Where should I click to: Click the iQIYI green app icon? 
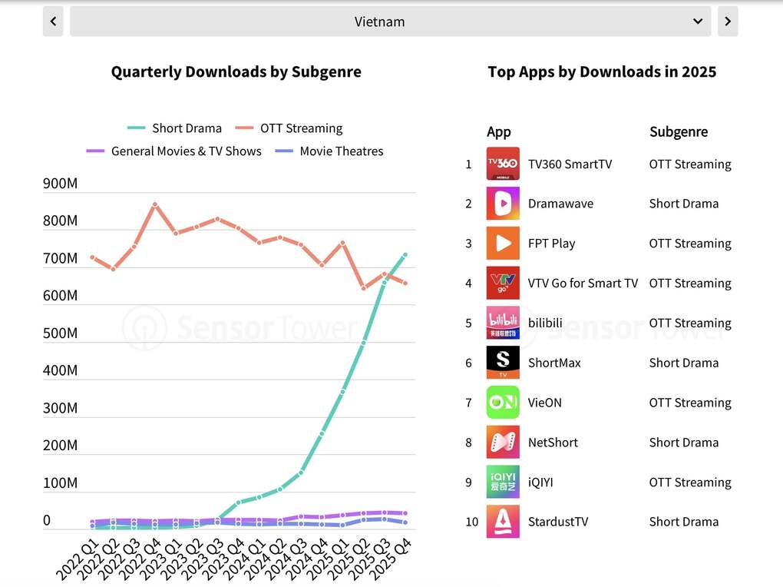(x=503, y=482)
